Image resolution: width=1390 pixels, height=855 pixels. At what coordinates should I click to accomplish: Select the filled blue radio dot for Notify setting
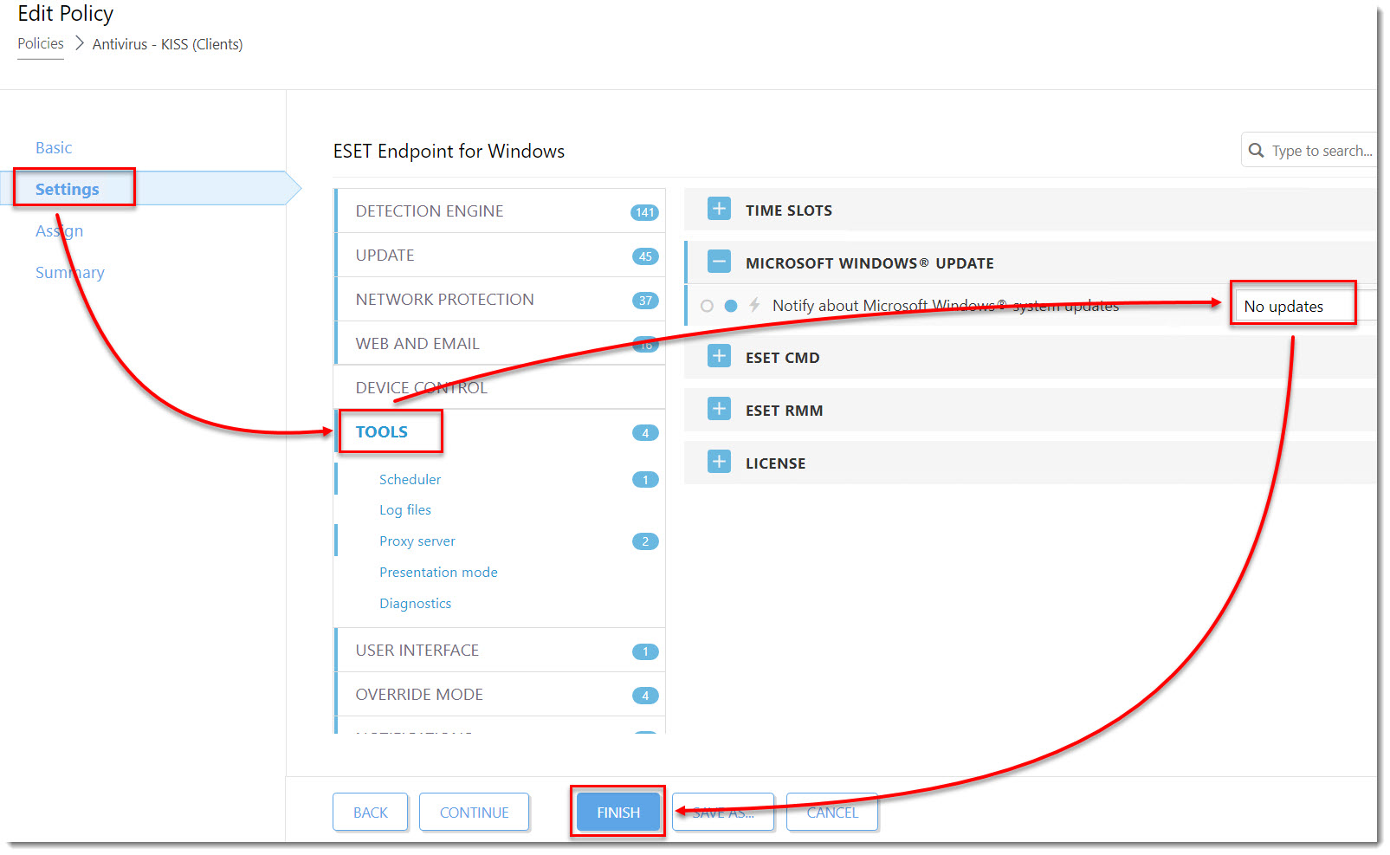tap(731, 306)
